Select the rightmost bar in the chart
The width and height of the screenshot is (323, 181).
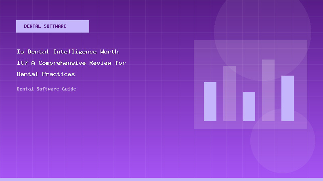(287, 98)
